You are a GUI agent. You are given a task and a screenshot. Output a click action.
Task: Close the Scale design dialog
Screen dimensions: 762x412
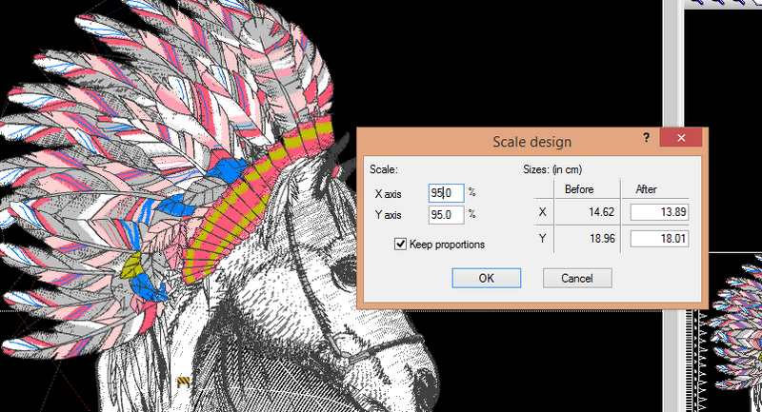[681, 138]
